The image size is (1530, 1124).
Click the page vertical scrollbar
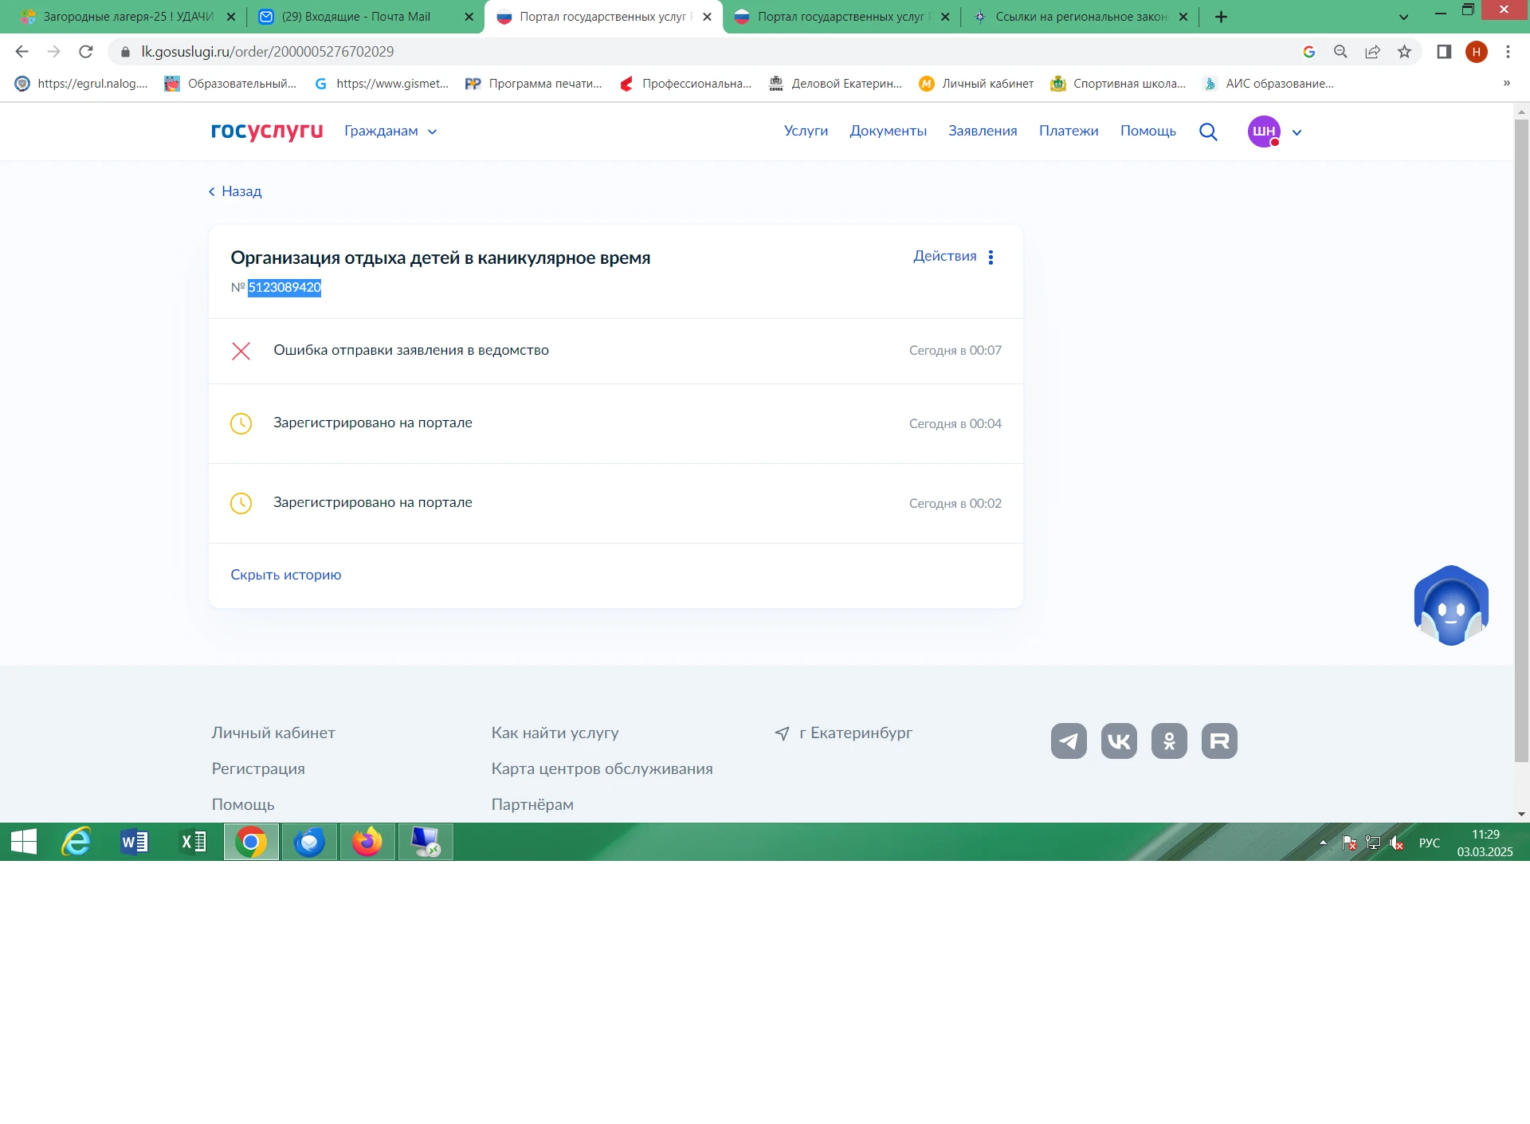[x=1521, y=438]
